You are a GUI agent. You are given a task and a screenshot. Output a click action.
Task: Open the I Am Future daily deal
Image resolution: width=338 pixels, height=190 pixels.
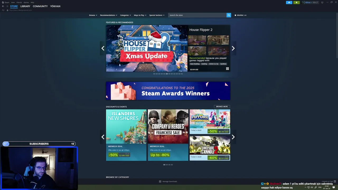click(210, 122)
